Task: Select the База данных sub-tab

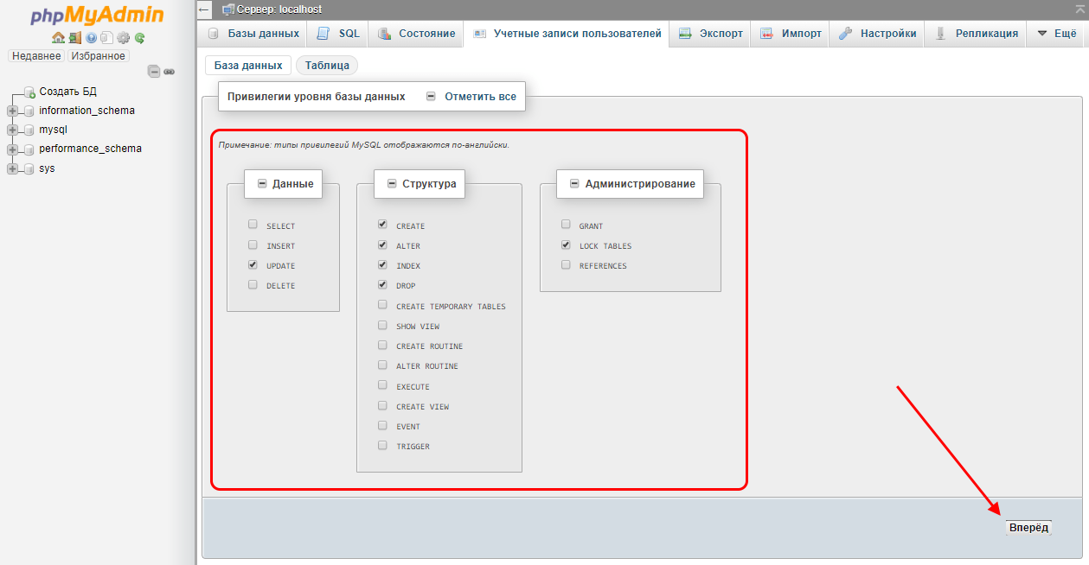Action: click(x=248, y=65)
